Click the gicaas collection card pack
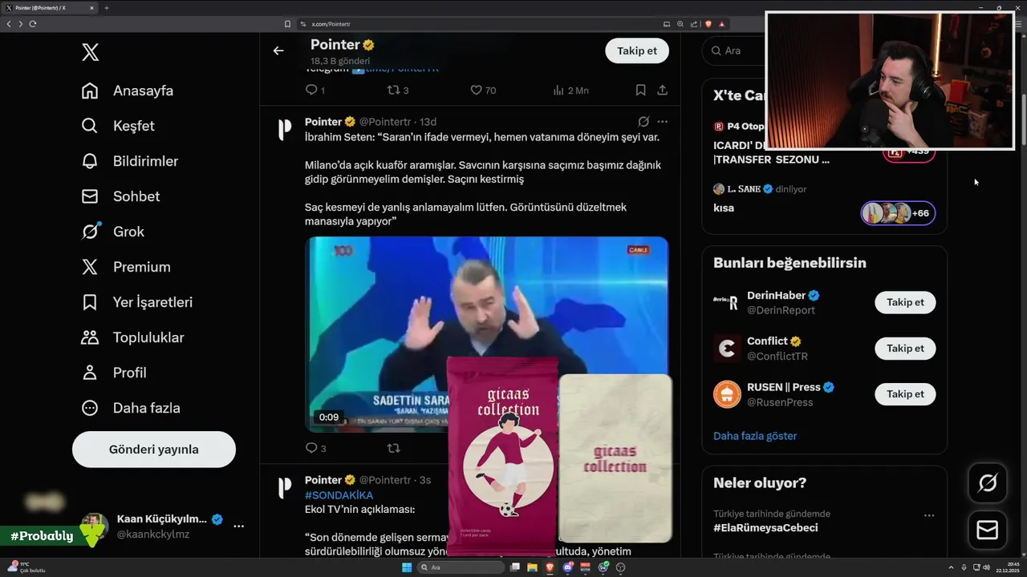This screenshot has height=577, width=1027. click(502, 455)
